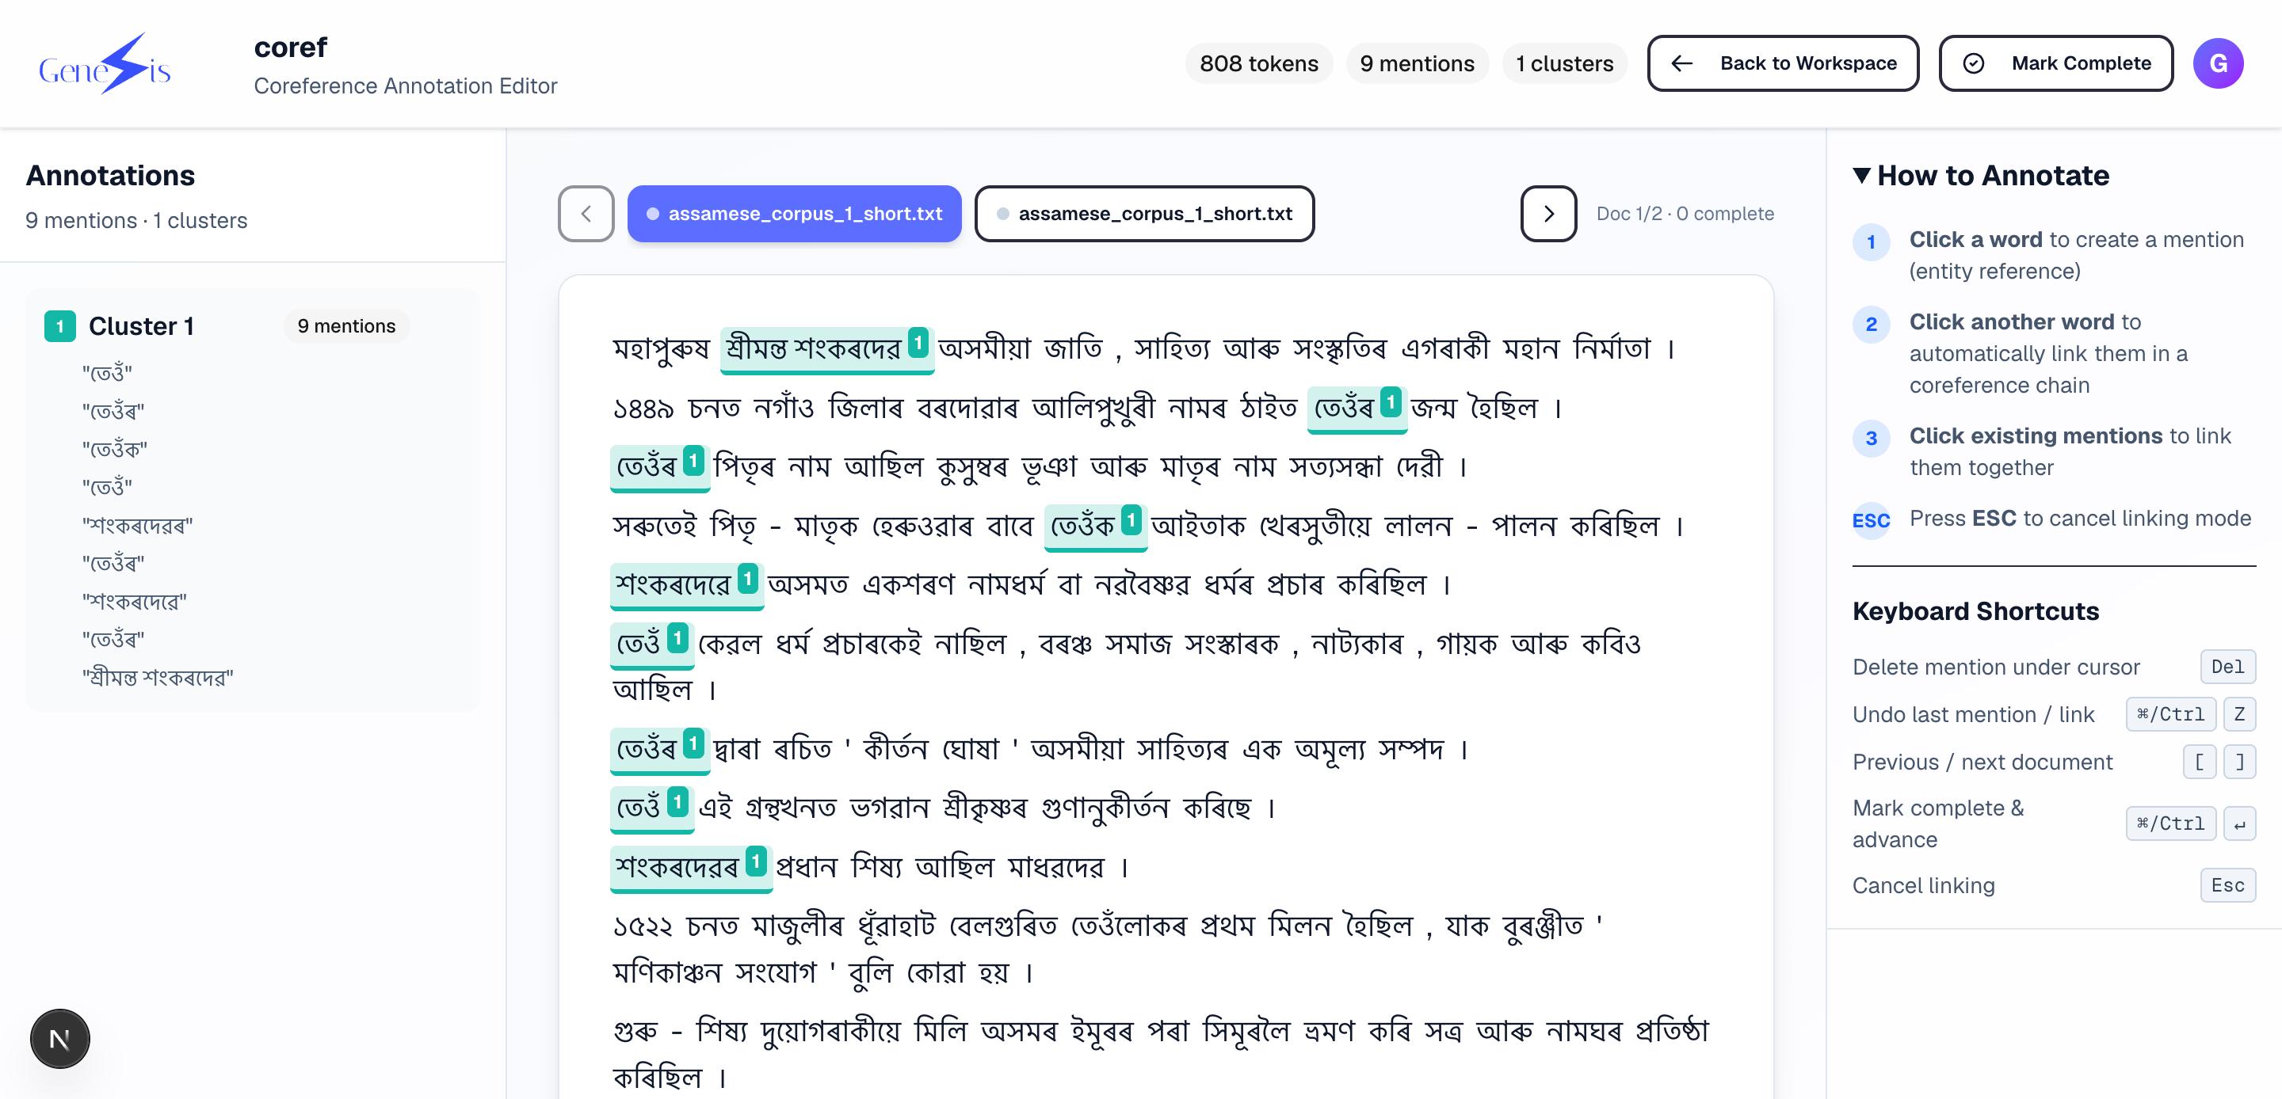
Task: Click the Z key shortcut badge
Action: pyautogui.click(x=2238, y=713)
